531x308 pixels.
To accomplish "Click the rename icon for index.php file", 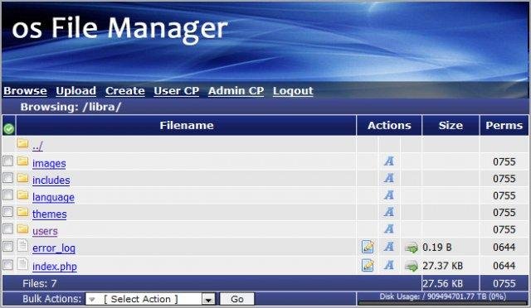I will pyautogui.click(x=389, y=265).
